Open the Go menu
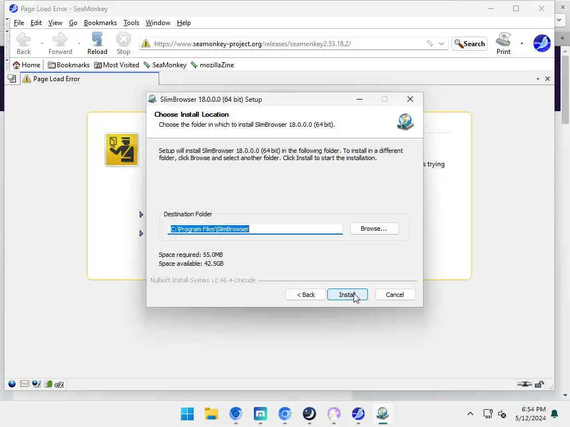This screenshot has width=570, height=427. click(x=73, y=22)
